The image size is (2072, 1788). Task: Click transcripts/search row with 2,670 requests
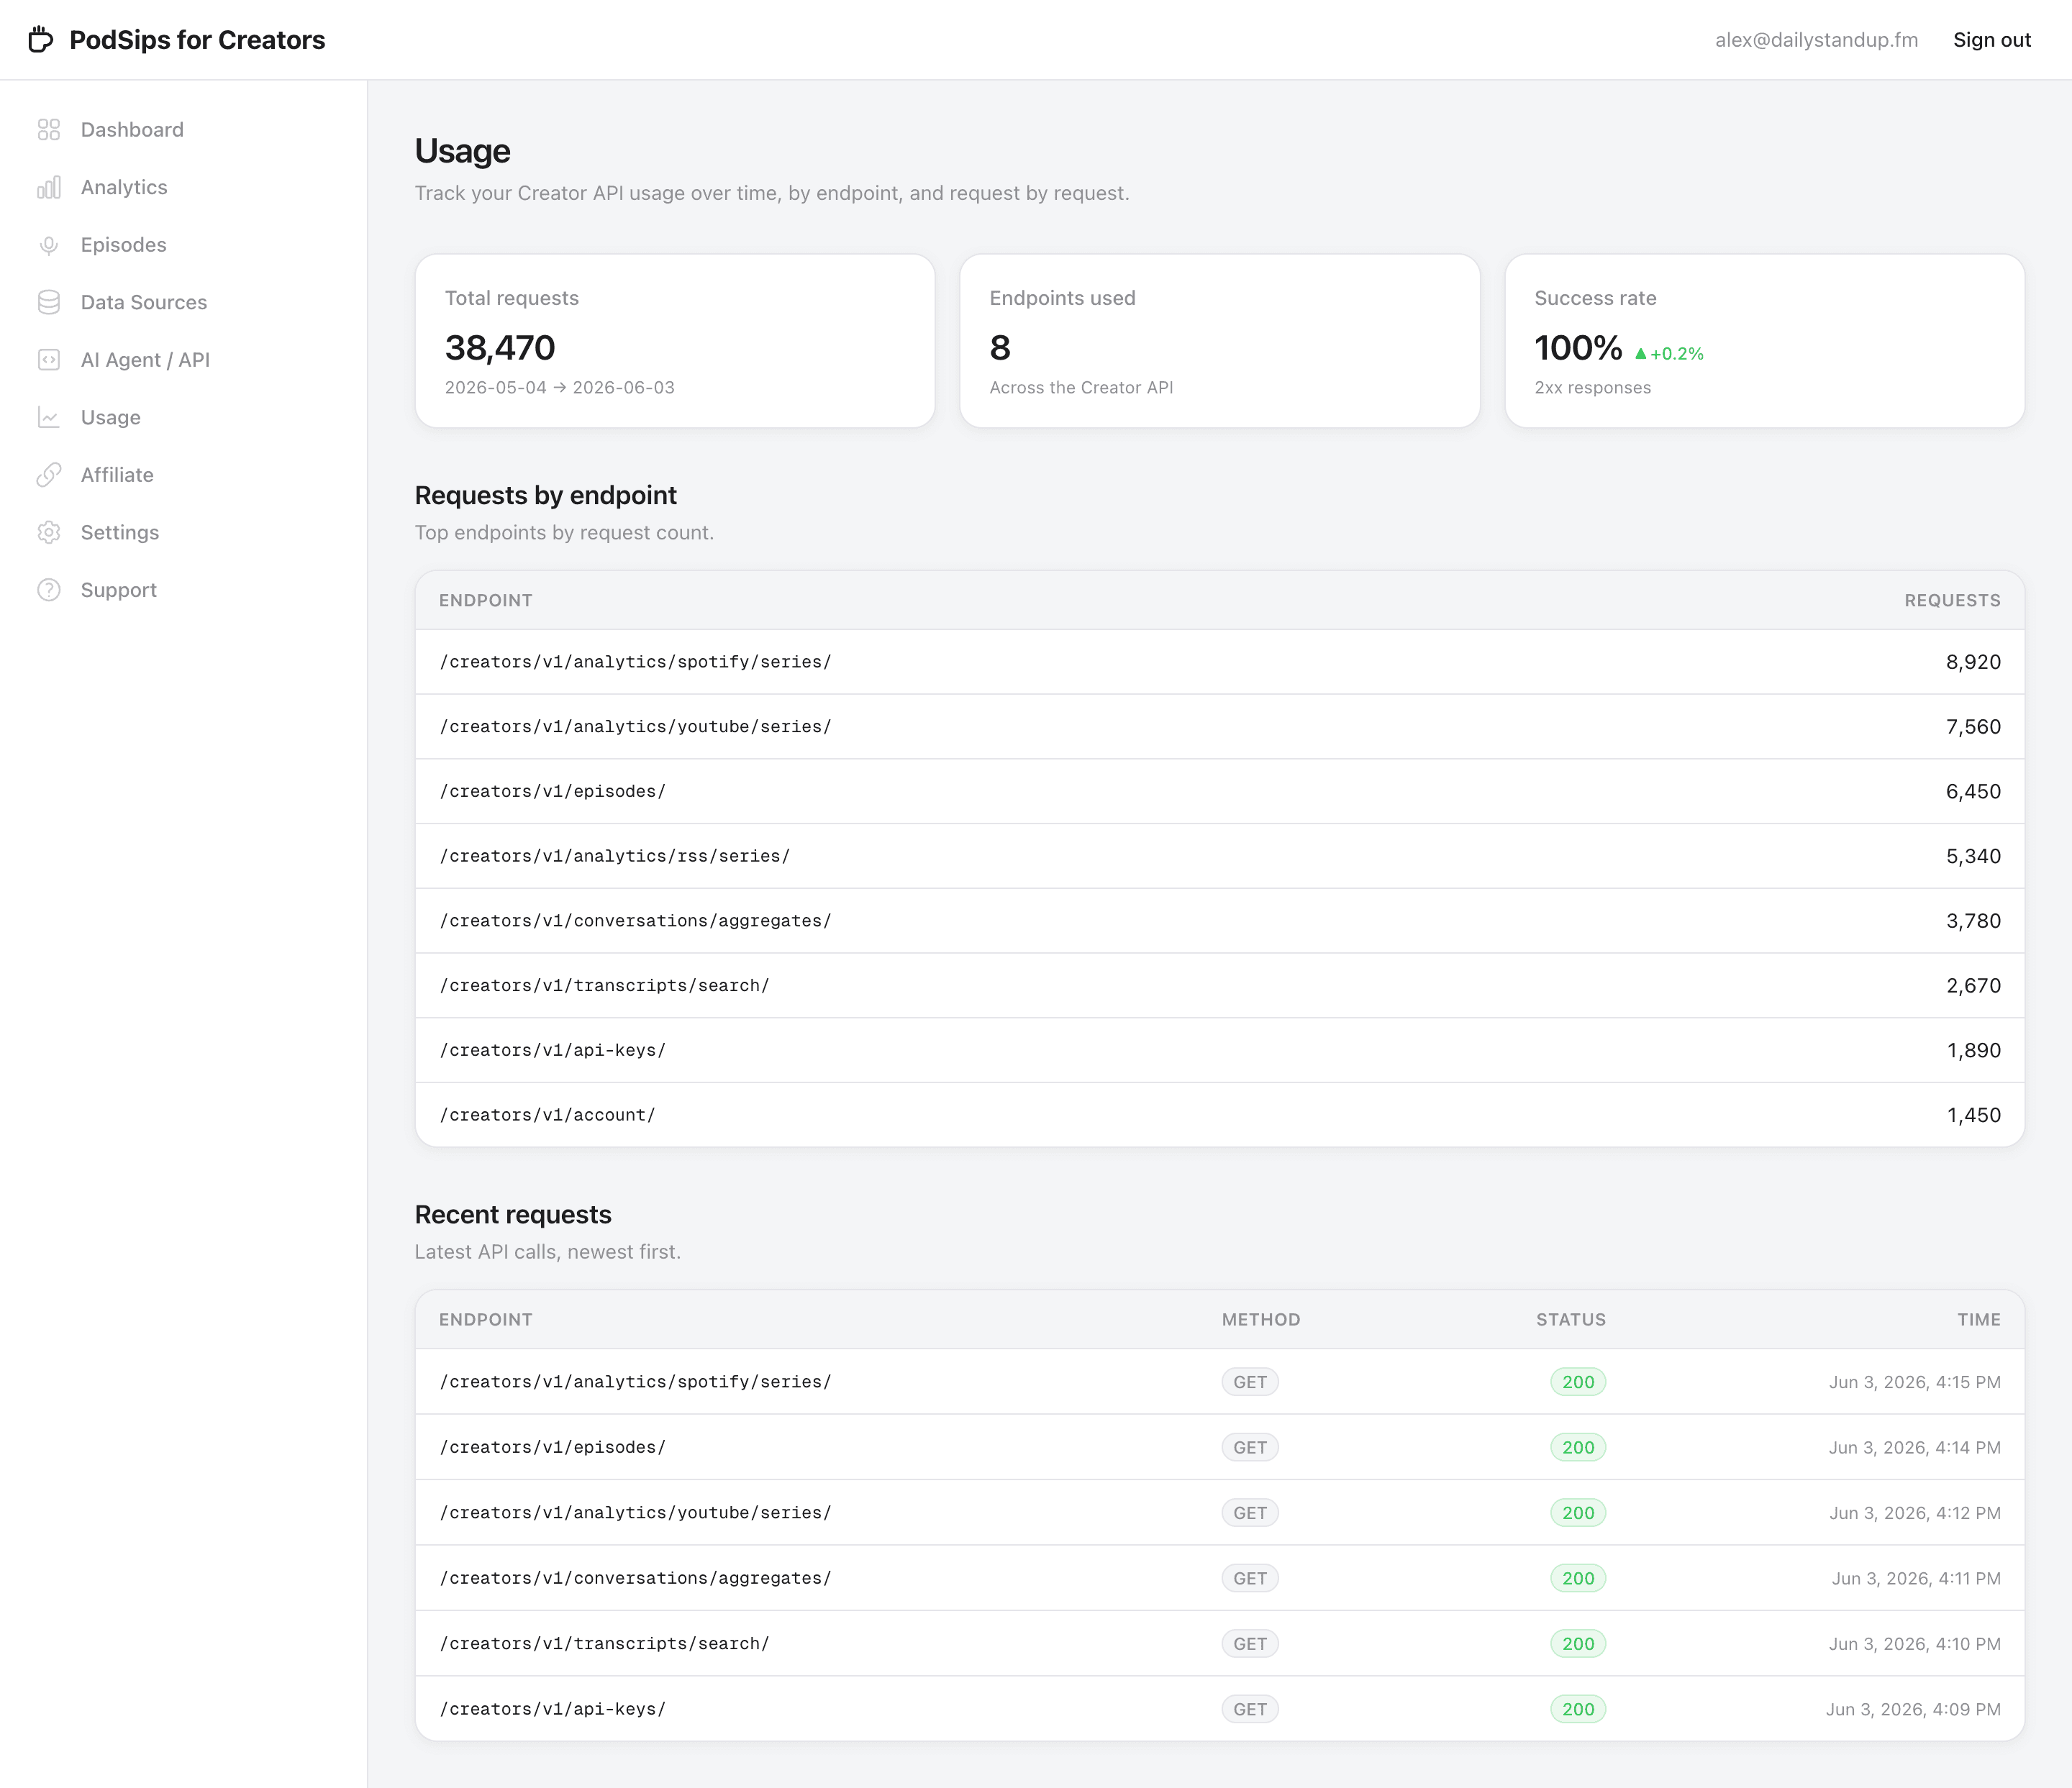[x=1220, y=985]
